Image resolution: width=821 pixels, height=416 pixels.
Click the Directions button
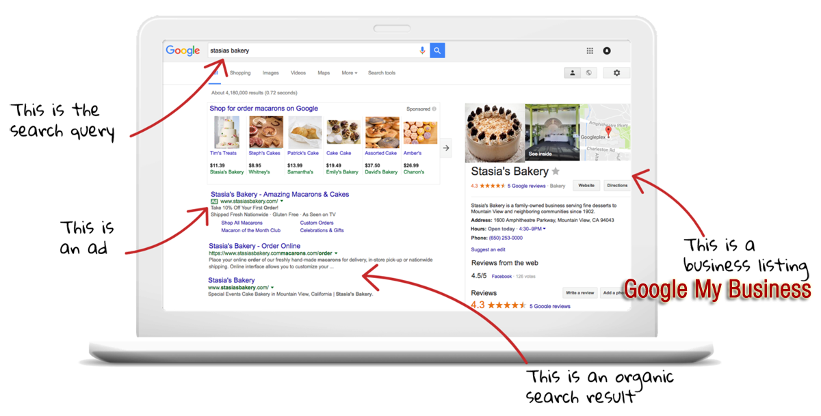point(616,185)
